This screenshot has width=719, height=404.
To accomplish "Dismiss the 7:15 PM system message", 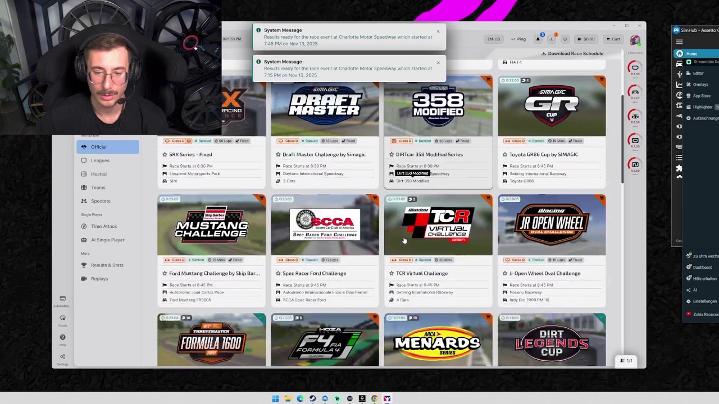I will point(438,62).
